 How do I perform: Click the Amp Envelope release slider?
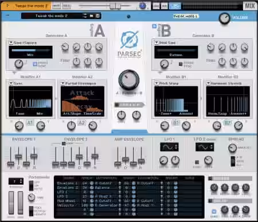[141, 161]
